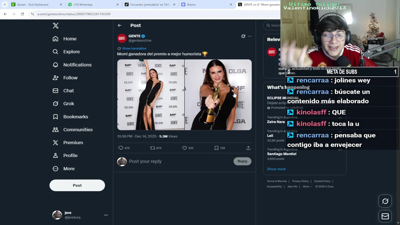Close the Roblox tab
The image size is (400, 225).
point(231,5)
